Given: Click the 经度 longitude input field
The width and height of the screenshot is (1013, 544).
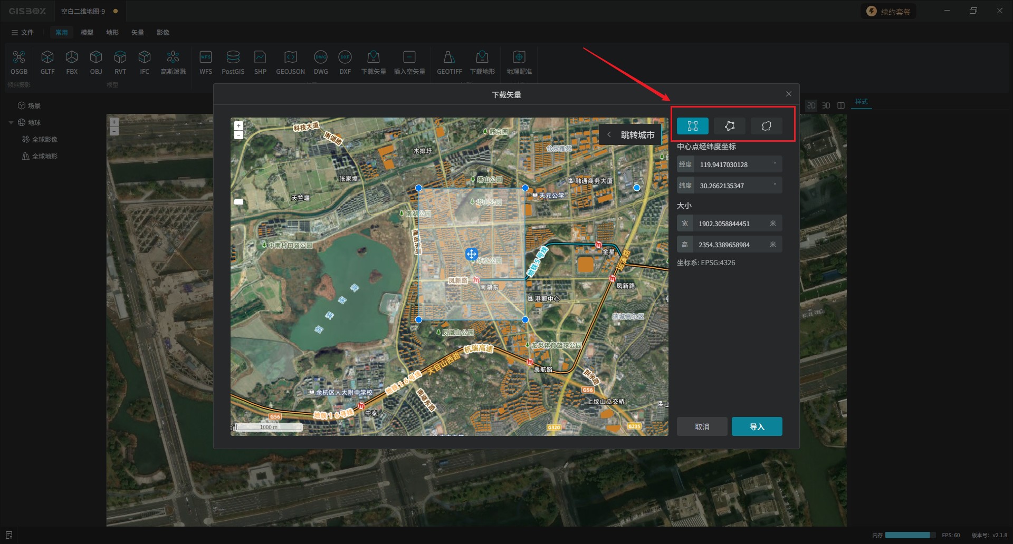Looking at the screenshot, I should 733,164.
